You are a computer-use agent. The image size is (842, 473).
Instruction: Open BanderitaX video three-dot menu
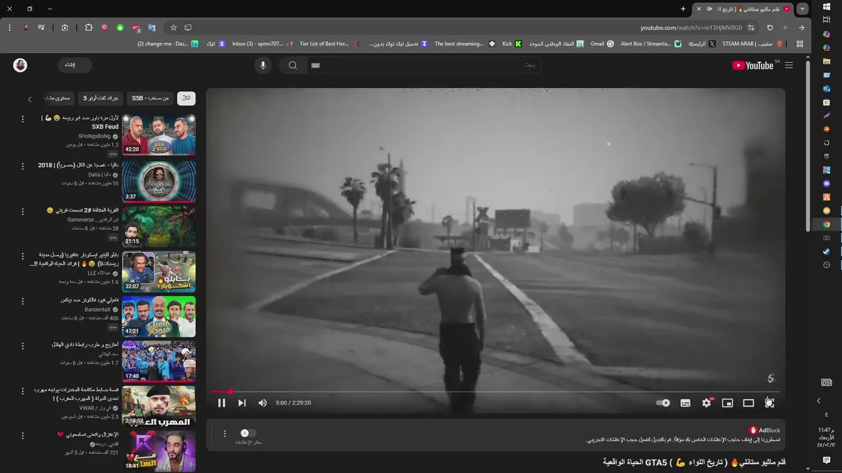click(22, 300)
